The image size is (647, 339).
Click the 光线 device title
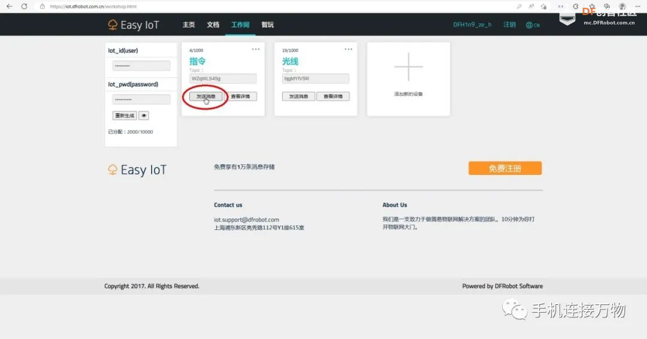[x=290, y=62]
